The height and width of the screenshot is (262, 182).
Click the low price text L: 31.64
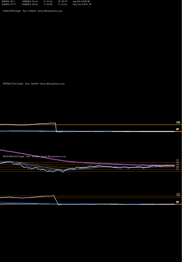pyautogui.click(x=63, y=4)
